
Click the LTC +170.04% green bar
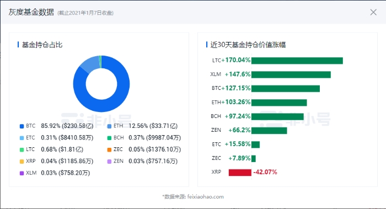click(x=297, y=61)
